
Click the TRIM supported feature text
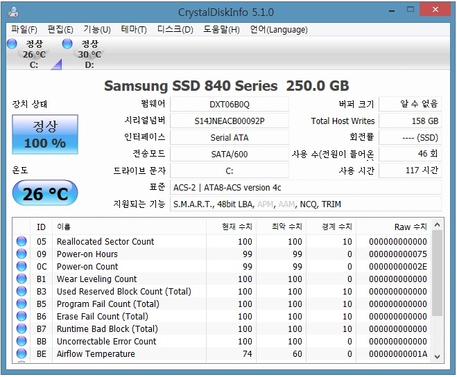click(x=331, y=204)
